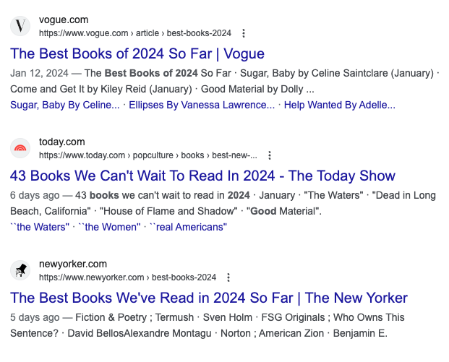Open '43 Books We Can't Wait To Read In 2024' link
Image resolution: width=449 pixels, height=362 pixels.
pyautogui.click(x=202, y=176)
